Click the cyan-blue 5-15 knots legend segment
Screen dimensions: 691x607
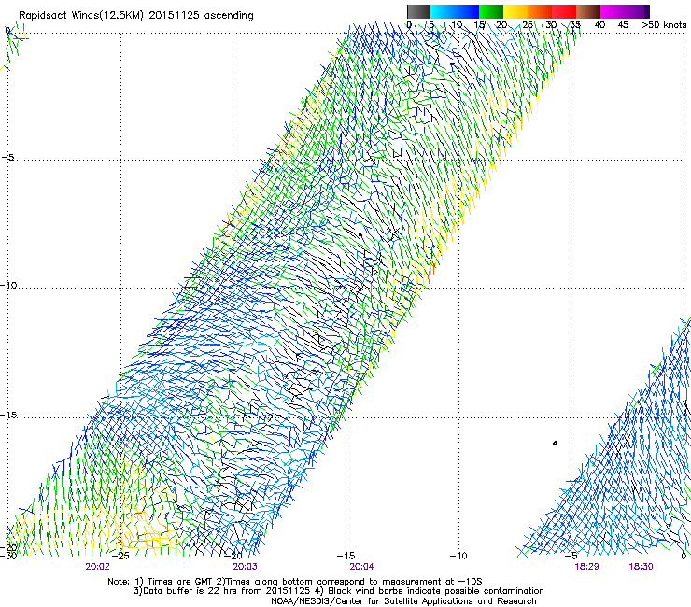pyautogui.click(x=455, y=11)
